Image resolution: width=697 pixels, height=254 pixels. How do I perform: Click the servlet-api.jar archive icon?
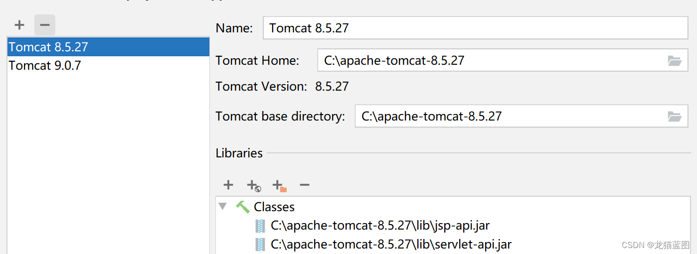click(x=260, y=245)
